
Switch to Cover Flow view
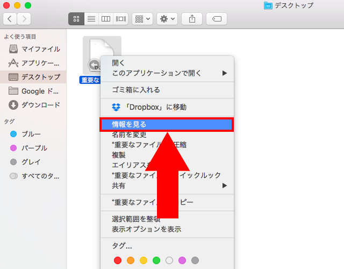(121, 19)
